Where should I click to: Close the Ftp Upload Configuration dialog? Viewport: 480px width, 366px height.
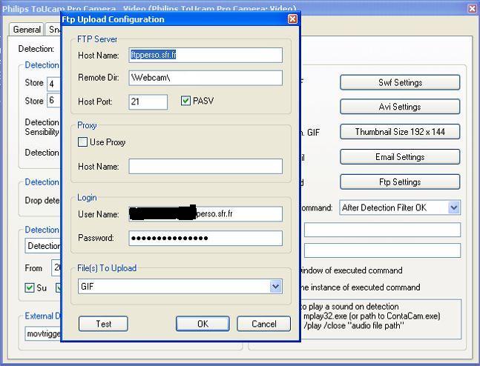tap(292, 19)
